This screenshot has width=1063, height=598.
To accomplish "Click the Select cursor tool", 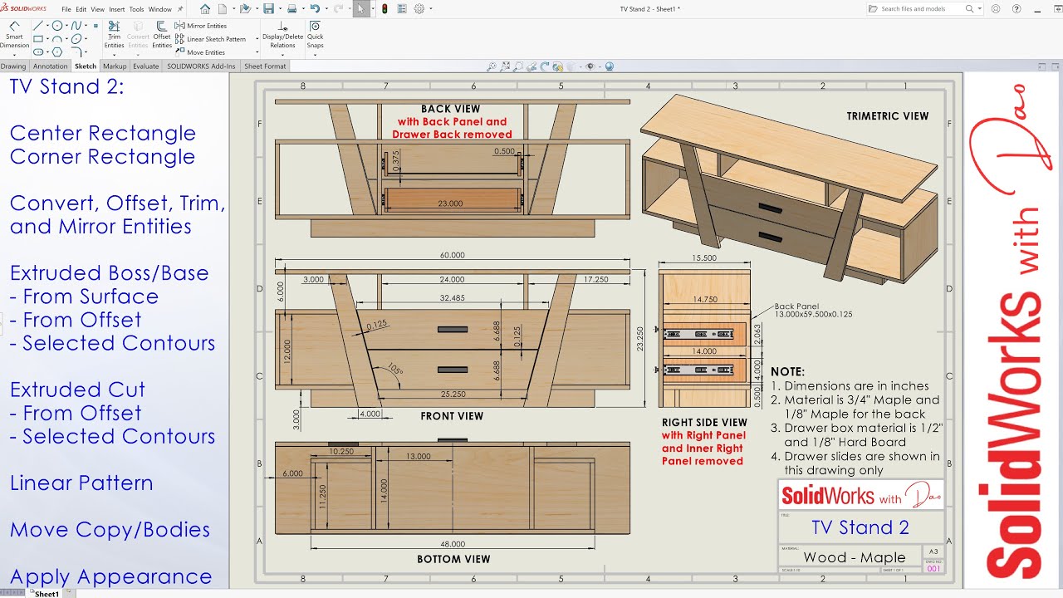I will pos(361,9).
